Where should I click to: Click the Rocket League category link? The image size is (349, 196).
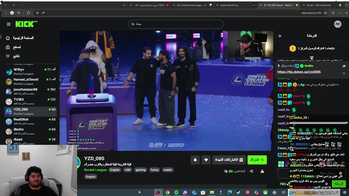tap(95, 170)
